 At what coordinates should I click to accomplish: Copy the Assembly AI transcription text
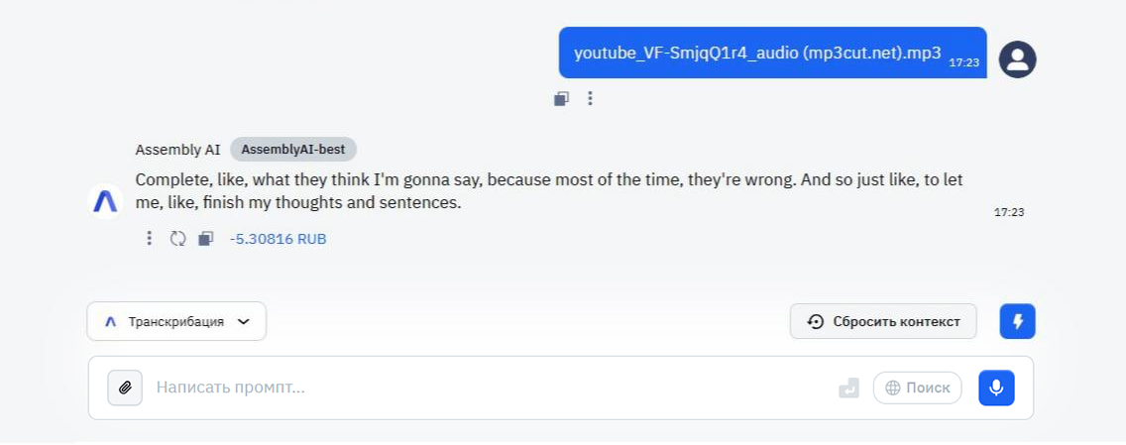[205, 239]
